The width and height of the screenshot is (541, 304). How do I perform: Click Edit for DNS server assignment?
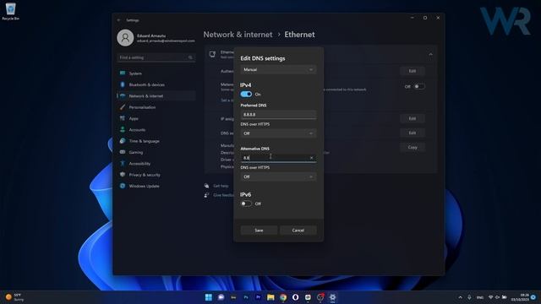pos(413,133)
